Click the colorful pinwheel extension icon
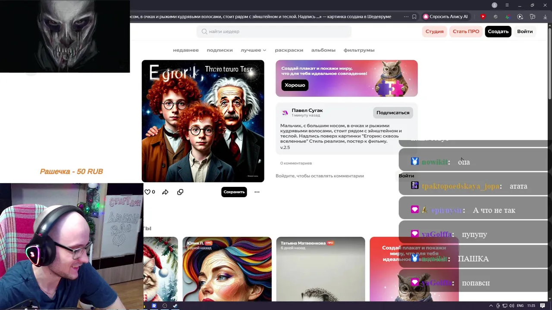 point(508,17)
